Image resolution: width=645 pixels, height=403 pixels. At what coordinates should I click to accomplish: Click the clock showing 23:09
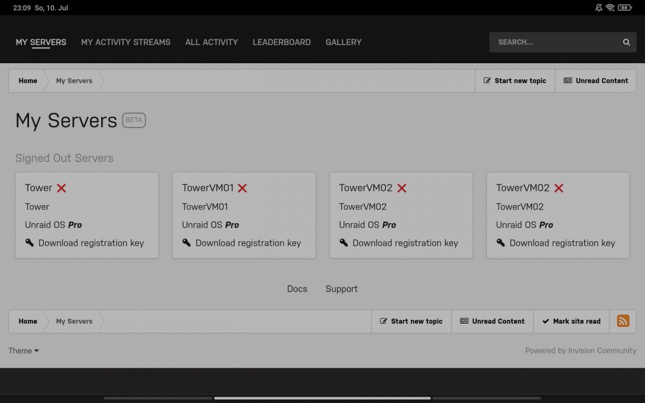click(22, 7)
